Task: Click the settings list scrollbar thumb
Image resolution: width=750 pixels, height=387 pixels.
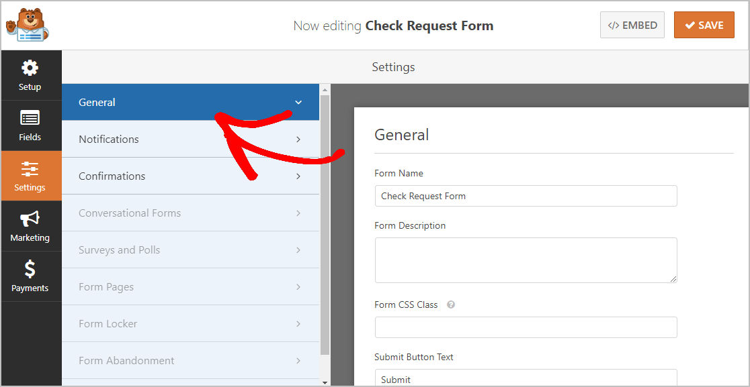Action: (x=325, y=224)
